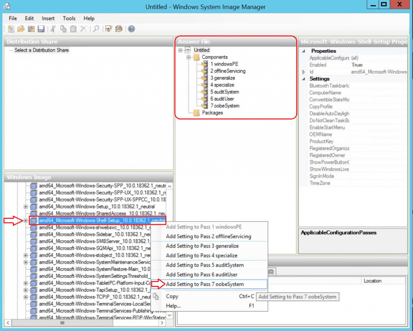413x331 pixels.
Task: Click Windows Image scroll up arrow
Action: point(170,186)
